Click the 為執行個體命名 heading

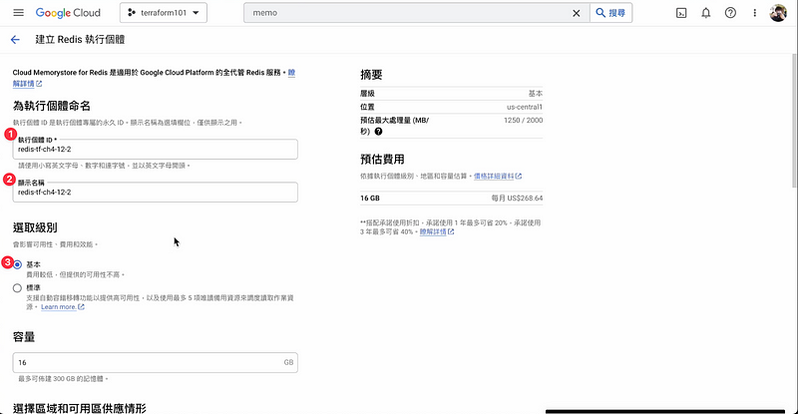[52, 106]
